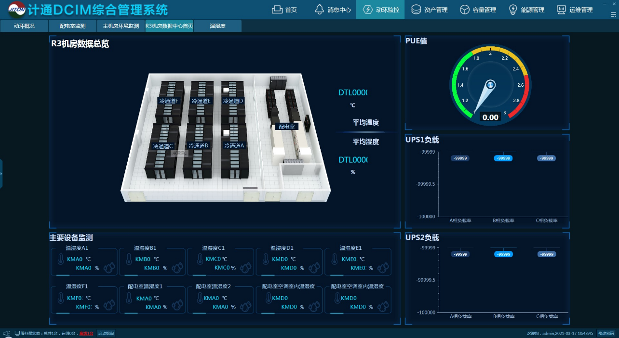The height and width of the screenshot is (338, 619).
Task: Click the 运维管理 monitor icon
Action: 561,10
